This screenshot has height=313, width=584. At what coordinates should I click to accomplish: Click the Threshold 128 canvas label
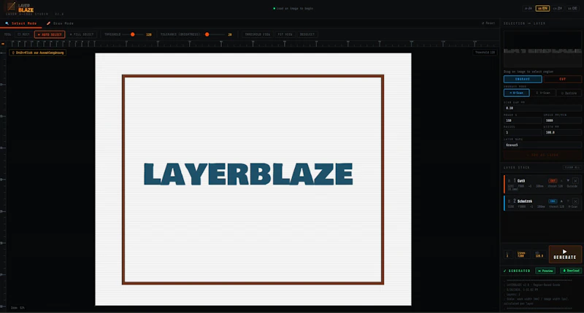[x=485, y=53]
